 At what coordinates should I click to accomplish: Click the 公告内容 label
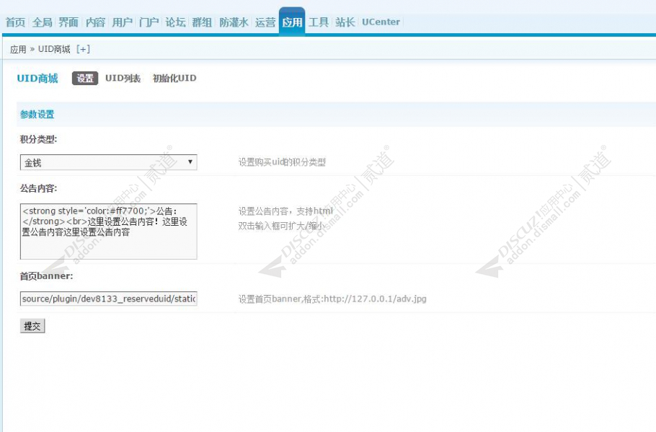[x=38, y=189]
